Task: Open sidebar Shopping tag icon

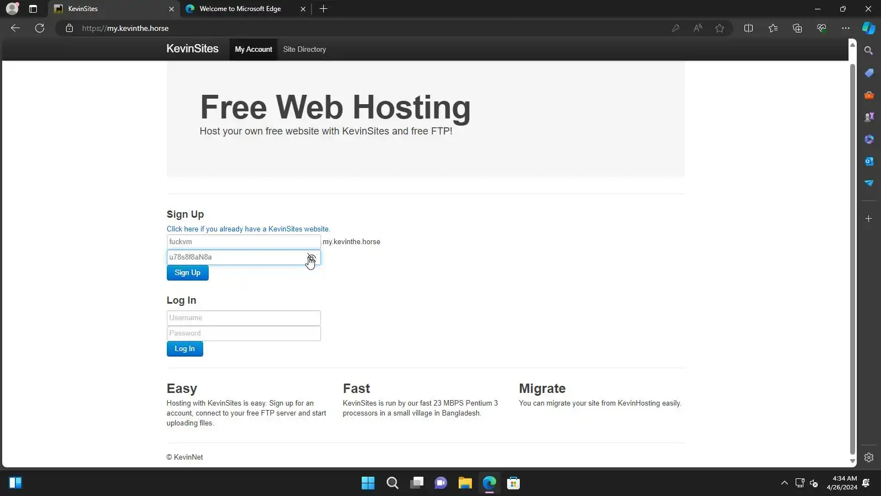Action: click(x=869, y=73)
